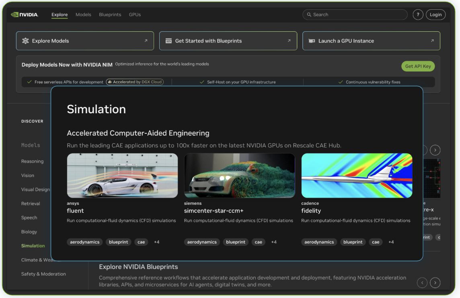Viewport: 460px width, 298px height.
Task: Click the search magnifier icon
Action: [308, 14]
